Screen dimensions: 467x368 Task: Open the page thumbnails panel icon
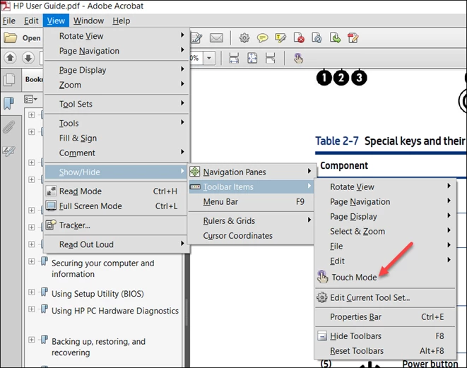point(9,80)
